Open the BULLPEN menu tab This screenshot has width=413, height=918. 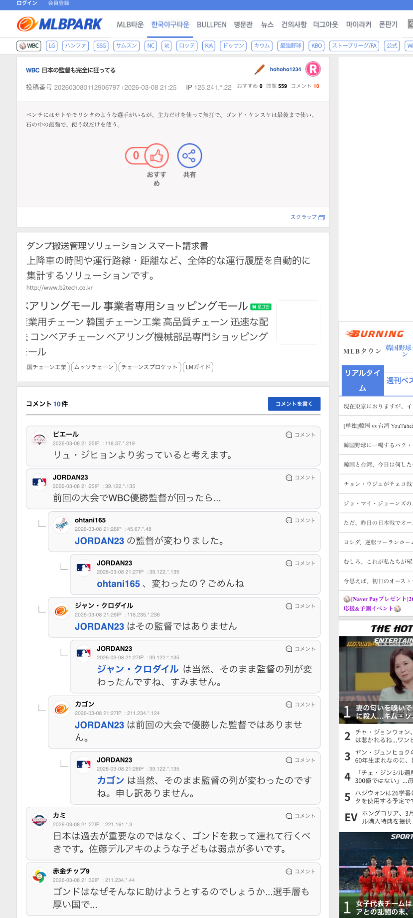pos(212,25)
